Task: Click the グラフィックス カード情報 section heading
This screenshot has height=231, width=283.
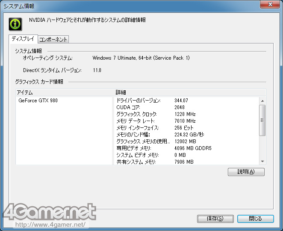Action: pos(39,82)
